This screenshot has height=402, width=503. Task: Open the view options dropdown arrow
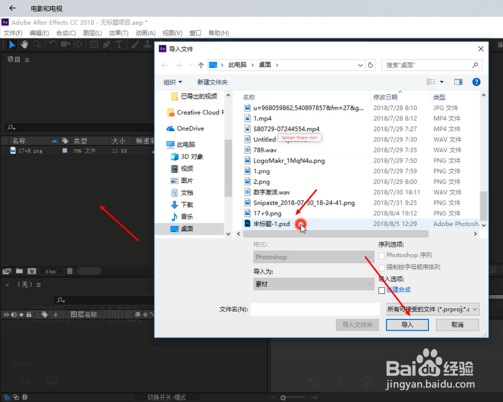pyautogui.click(x=442, y=82)
